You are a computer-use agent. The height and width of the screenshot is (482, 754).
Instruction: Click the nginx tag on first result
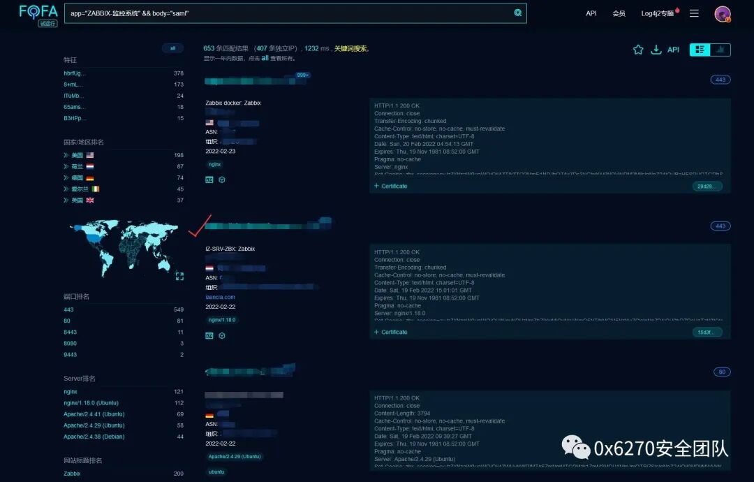[214, 165]
